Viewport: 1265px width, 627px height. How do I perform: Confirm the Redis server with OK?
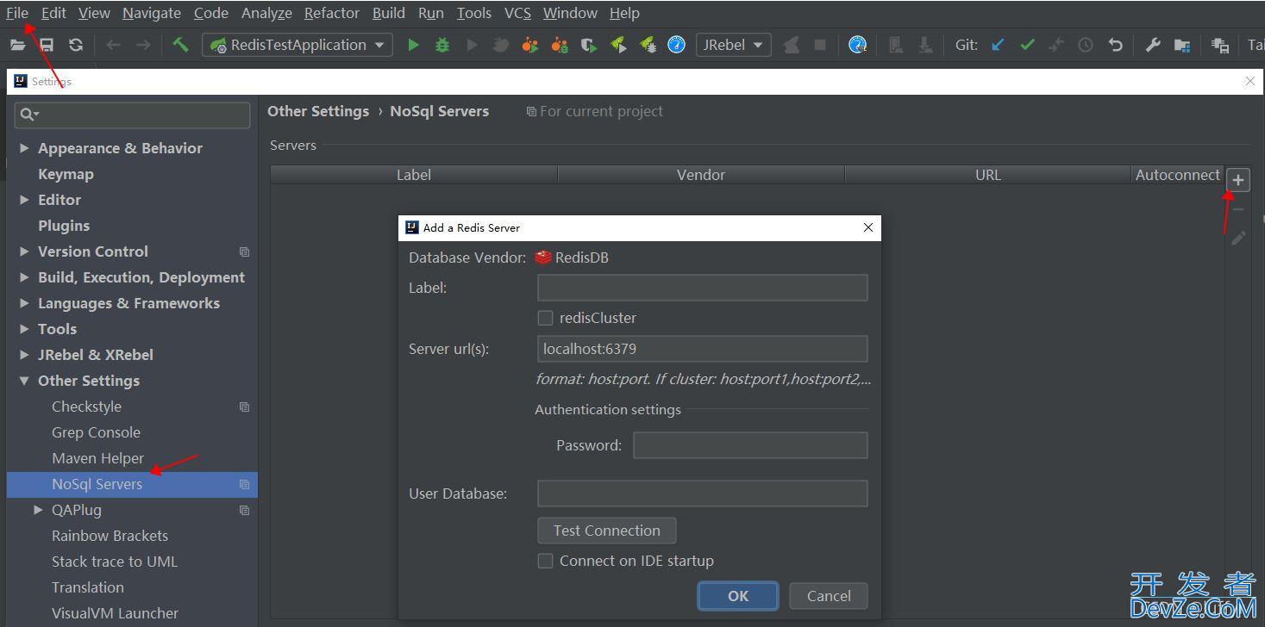point(738,596)
